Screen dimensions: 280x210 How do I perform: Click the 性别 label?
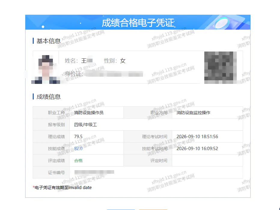click(111, 61)
